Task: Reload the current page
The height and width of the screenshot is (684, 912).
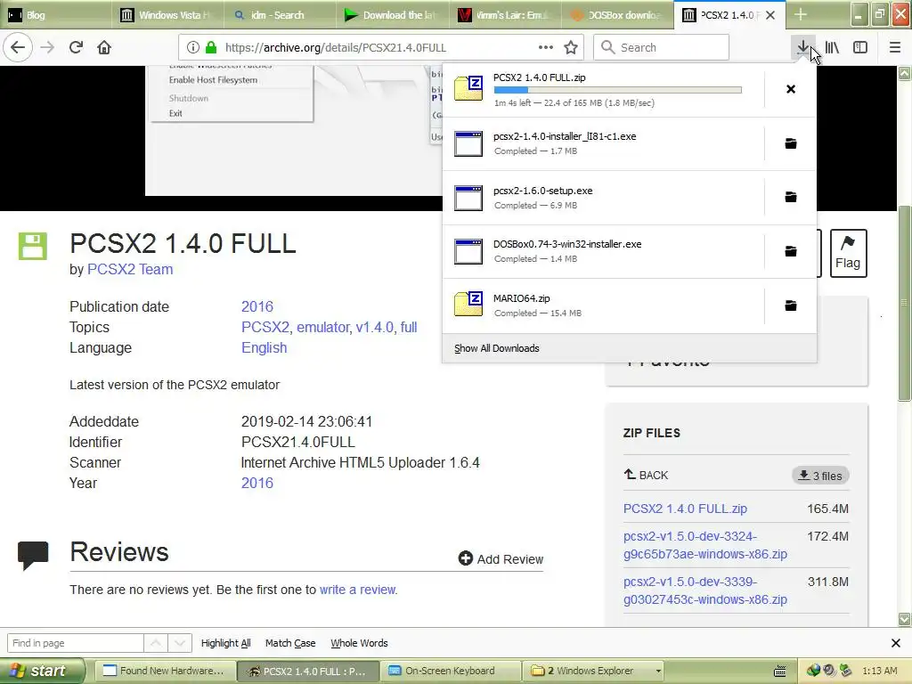Action: point(77,47)
